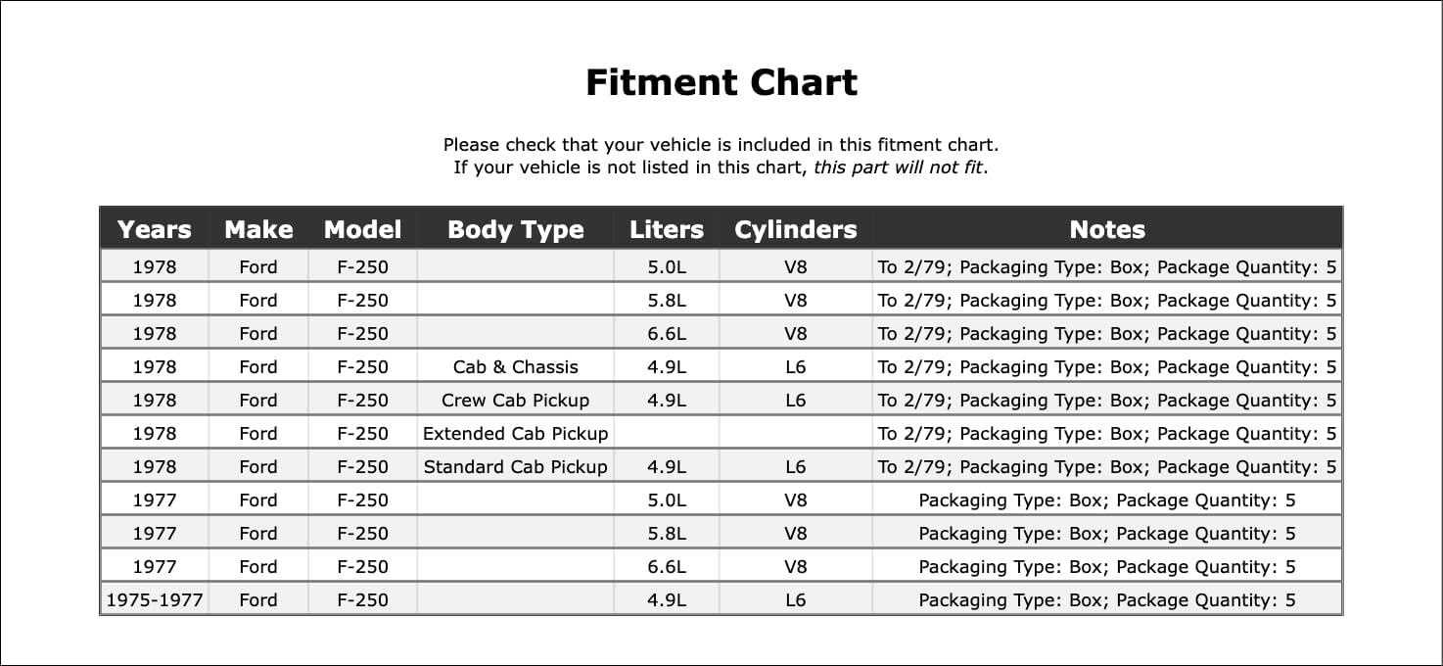
Task: Select the 1975-1977 years cell
Action: 154,600
